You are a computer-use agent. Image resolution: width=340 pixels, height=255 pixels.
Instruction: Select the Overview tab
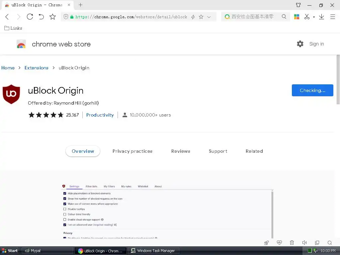83,151
